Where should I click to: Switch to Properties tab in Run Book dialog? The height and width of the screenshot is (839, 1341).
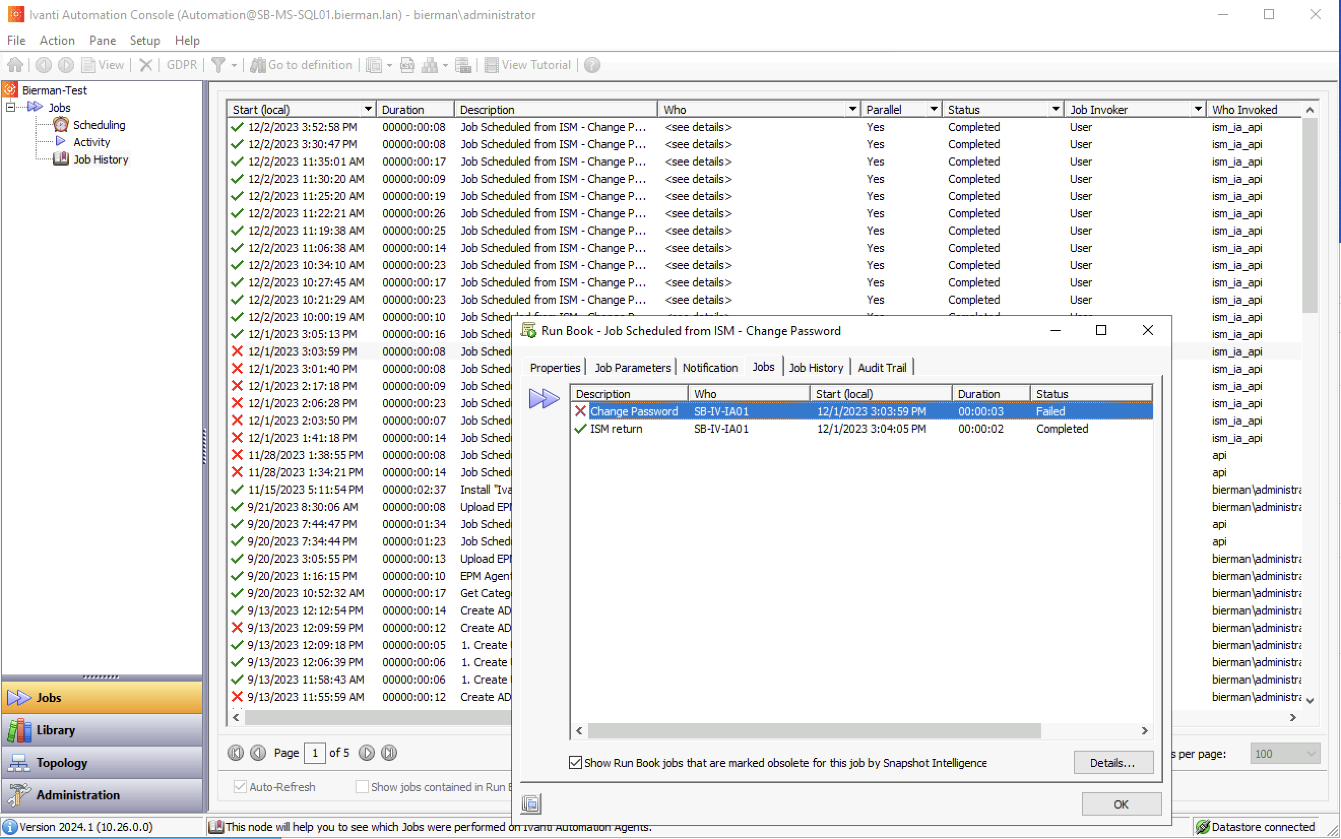point(555,367)
